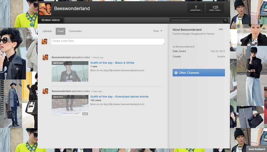
Task: Click Edit in About section
Action: coord(221,29)
